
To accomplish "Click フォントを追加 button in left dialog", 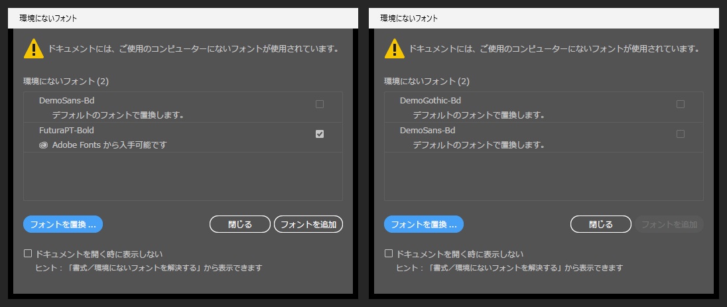I will coord(308,225).
